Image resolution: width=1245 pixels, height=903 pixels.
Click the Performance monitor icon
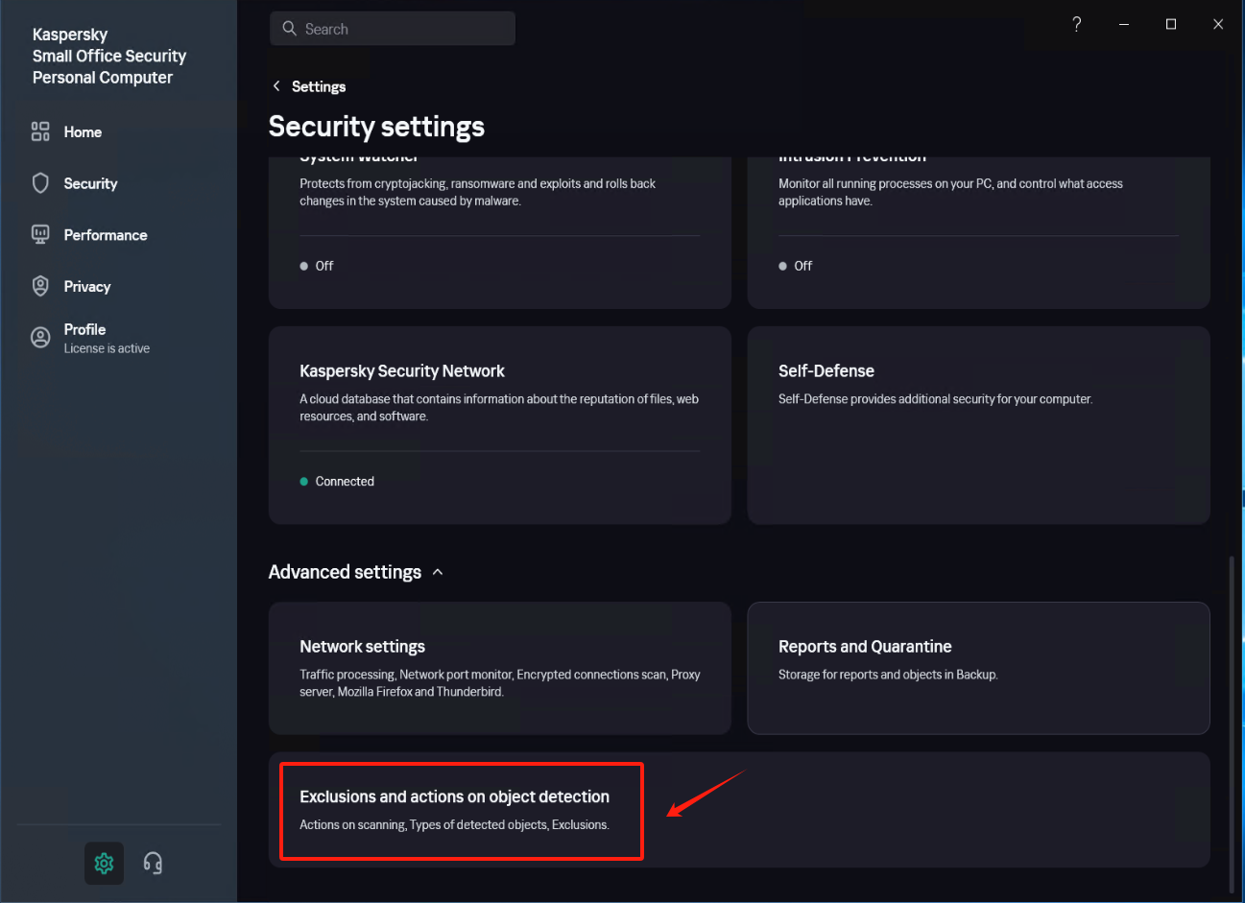[40, 235]
